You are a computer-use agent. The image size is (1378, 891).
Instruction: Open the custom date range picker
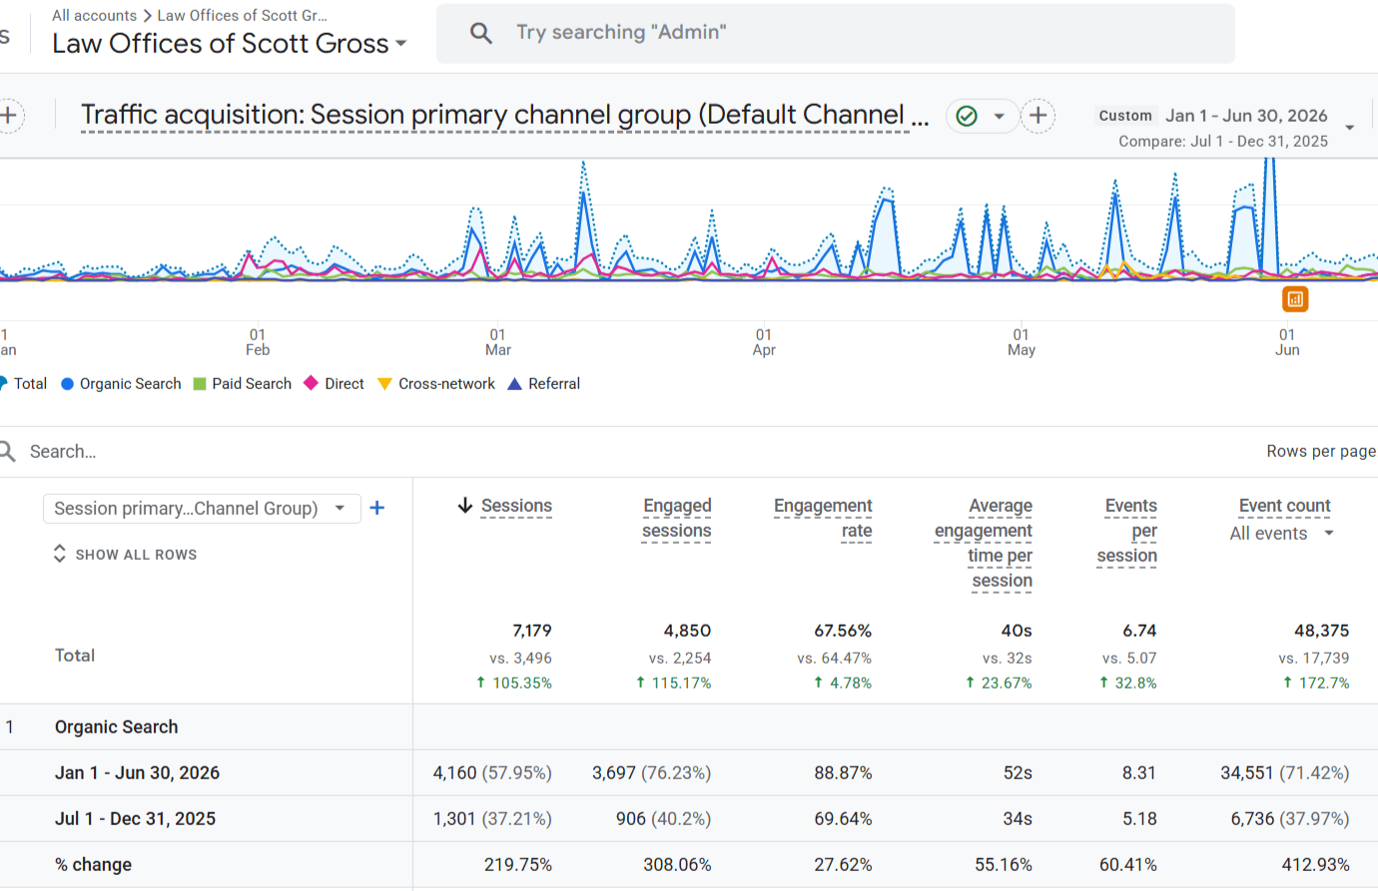[x=1225, y=128]
